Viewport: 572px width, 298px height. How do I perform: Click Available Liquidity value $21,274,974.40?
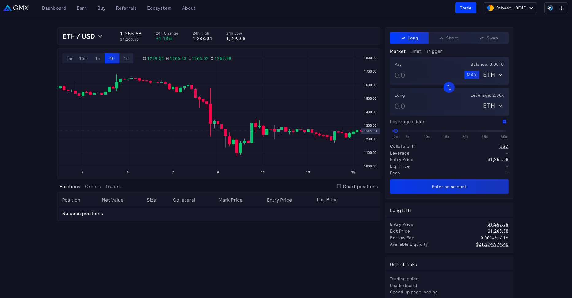tap(492, 244)
